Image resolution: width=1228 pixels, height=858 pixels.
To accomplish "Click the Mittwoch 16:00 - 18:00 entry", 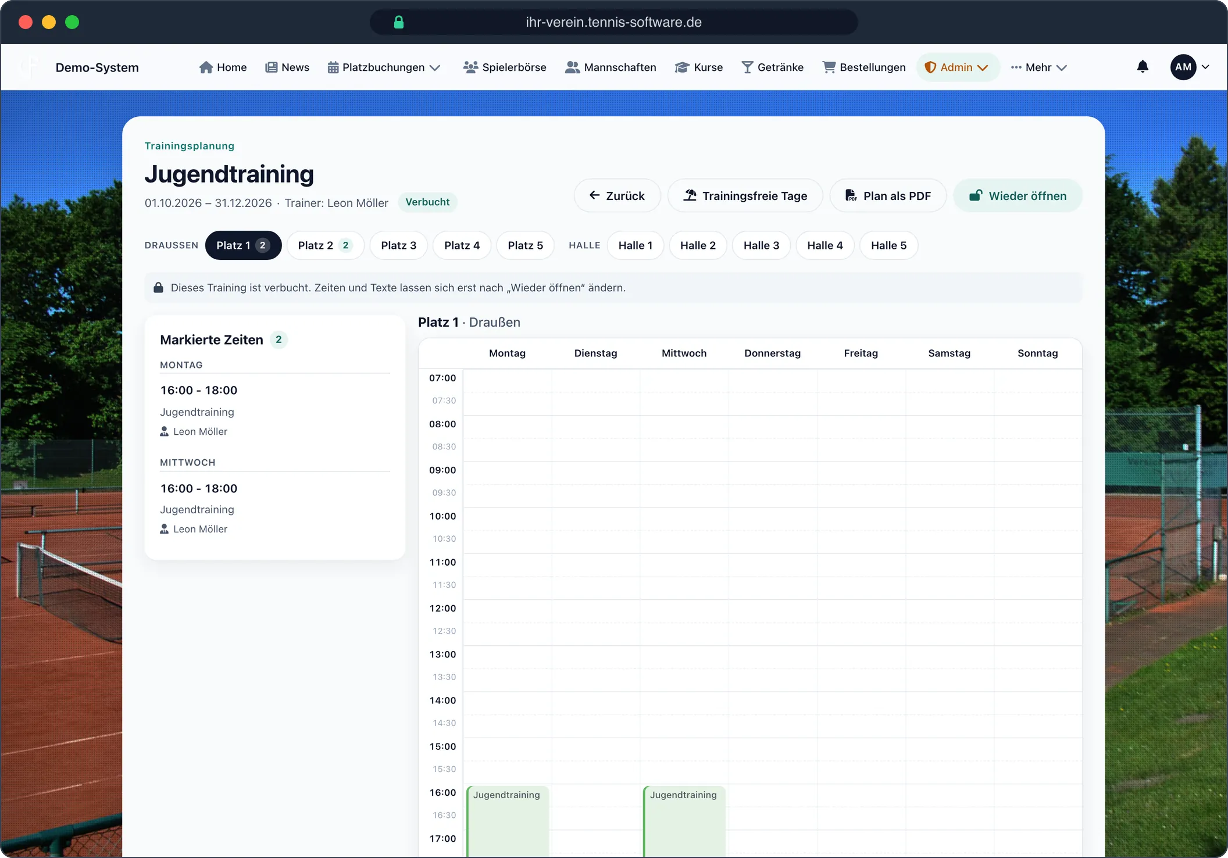I will [199, 488].
